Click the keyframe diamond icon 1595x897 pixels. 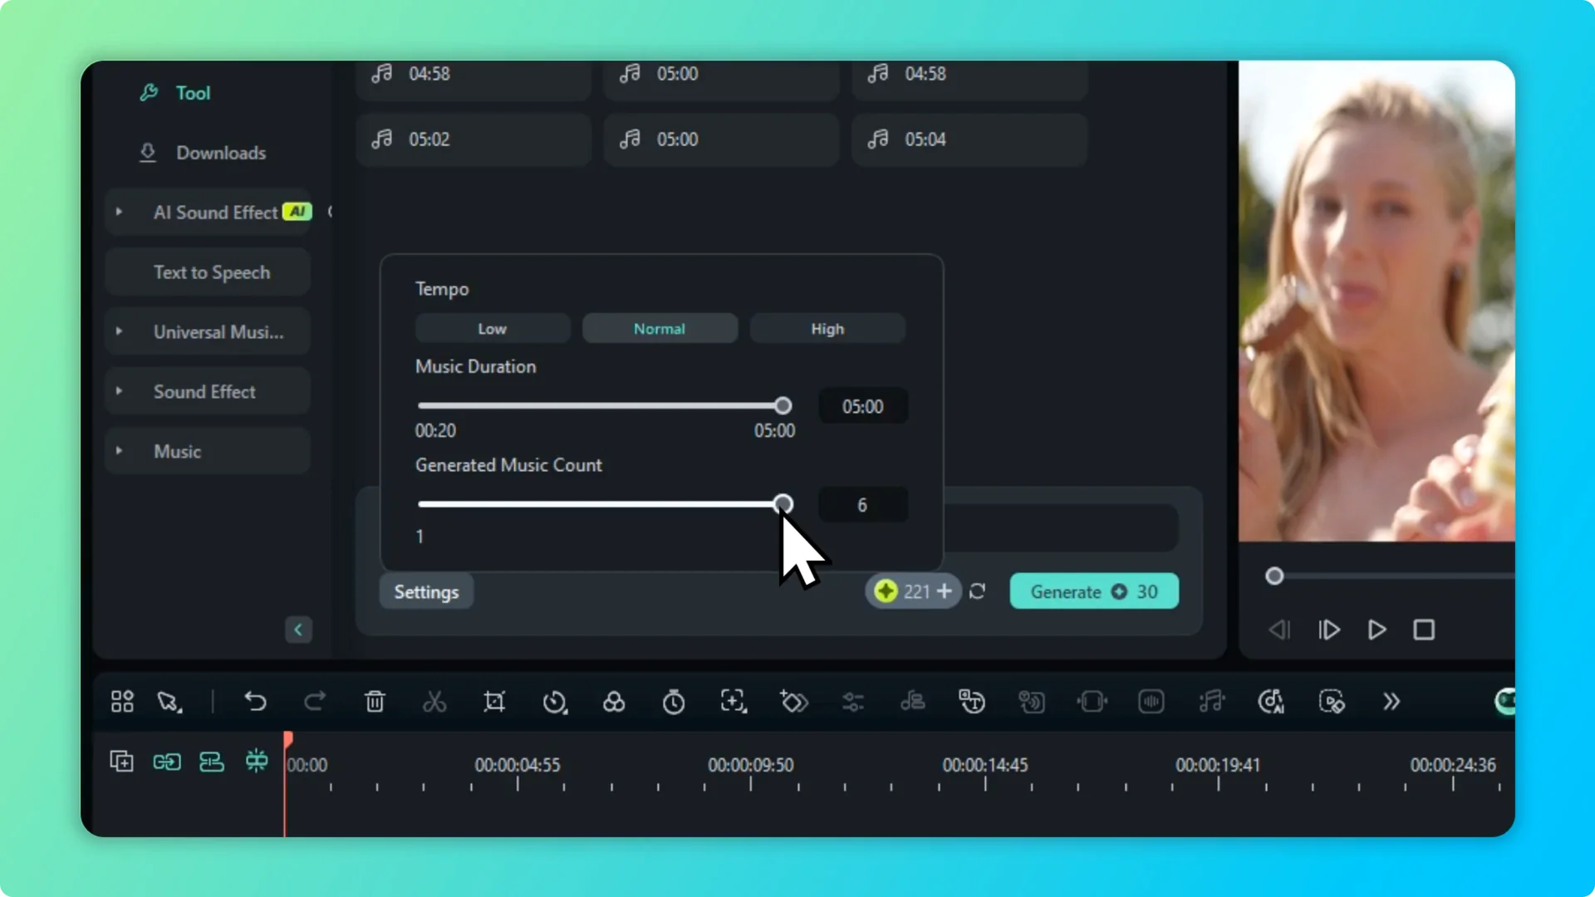pos(793,702)
